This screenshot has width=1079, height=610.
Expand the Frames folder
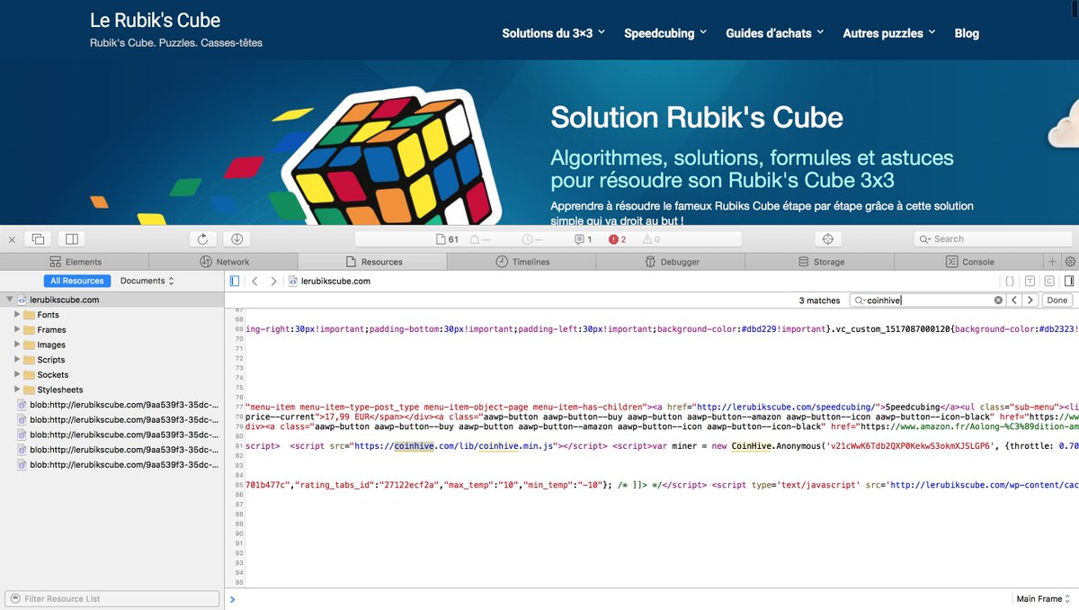click(x=17, y=329)
